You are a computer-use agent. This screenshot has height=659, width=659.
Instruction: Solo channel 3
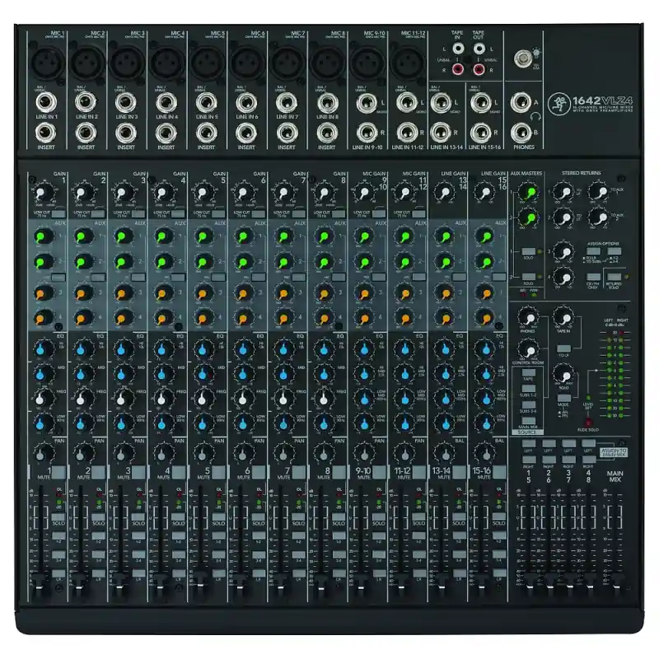point(138,517)
